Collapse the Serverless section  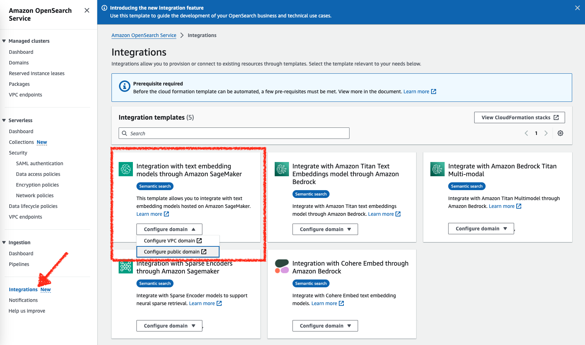point(4,120)
